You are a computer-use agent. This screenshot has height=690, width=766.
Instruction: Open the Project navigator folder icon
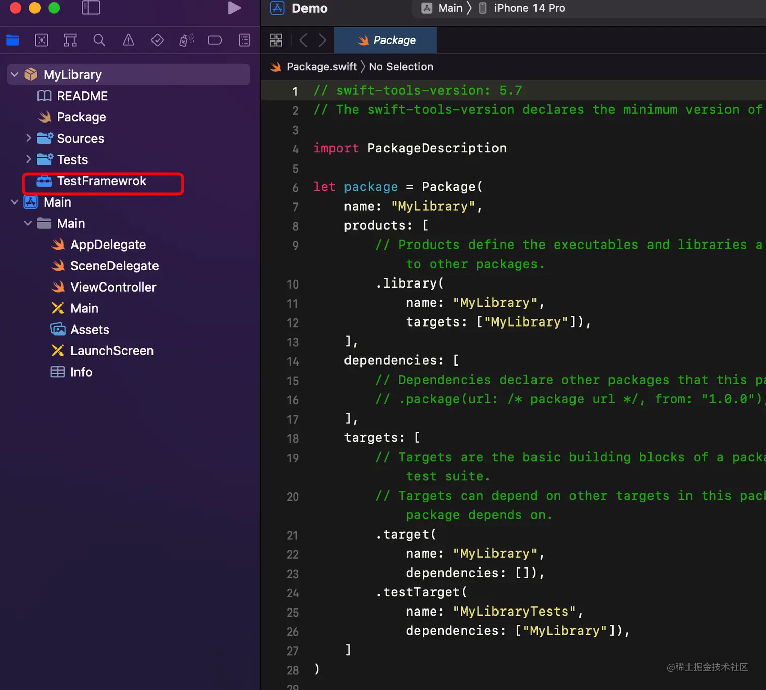point(13,40)
